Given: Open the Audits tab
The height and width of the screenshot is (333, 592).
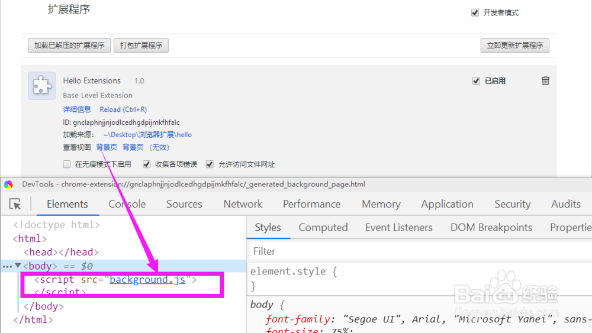Looking at the screenshot, I should [565, 204].
